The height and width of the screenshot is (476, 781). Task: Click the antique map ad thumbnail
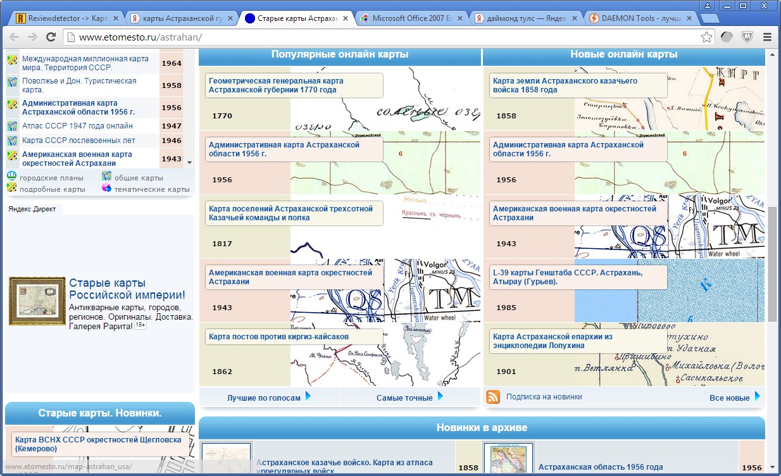point(37,301)
